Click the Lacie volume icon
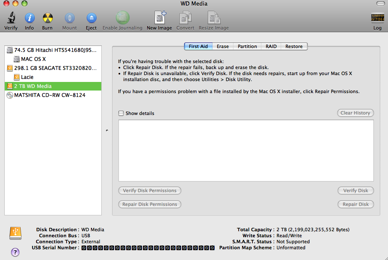The width and height of the screenshot is (388, 260). pos(17,77)
